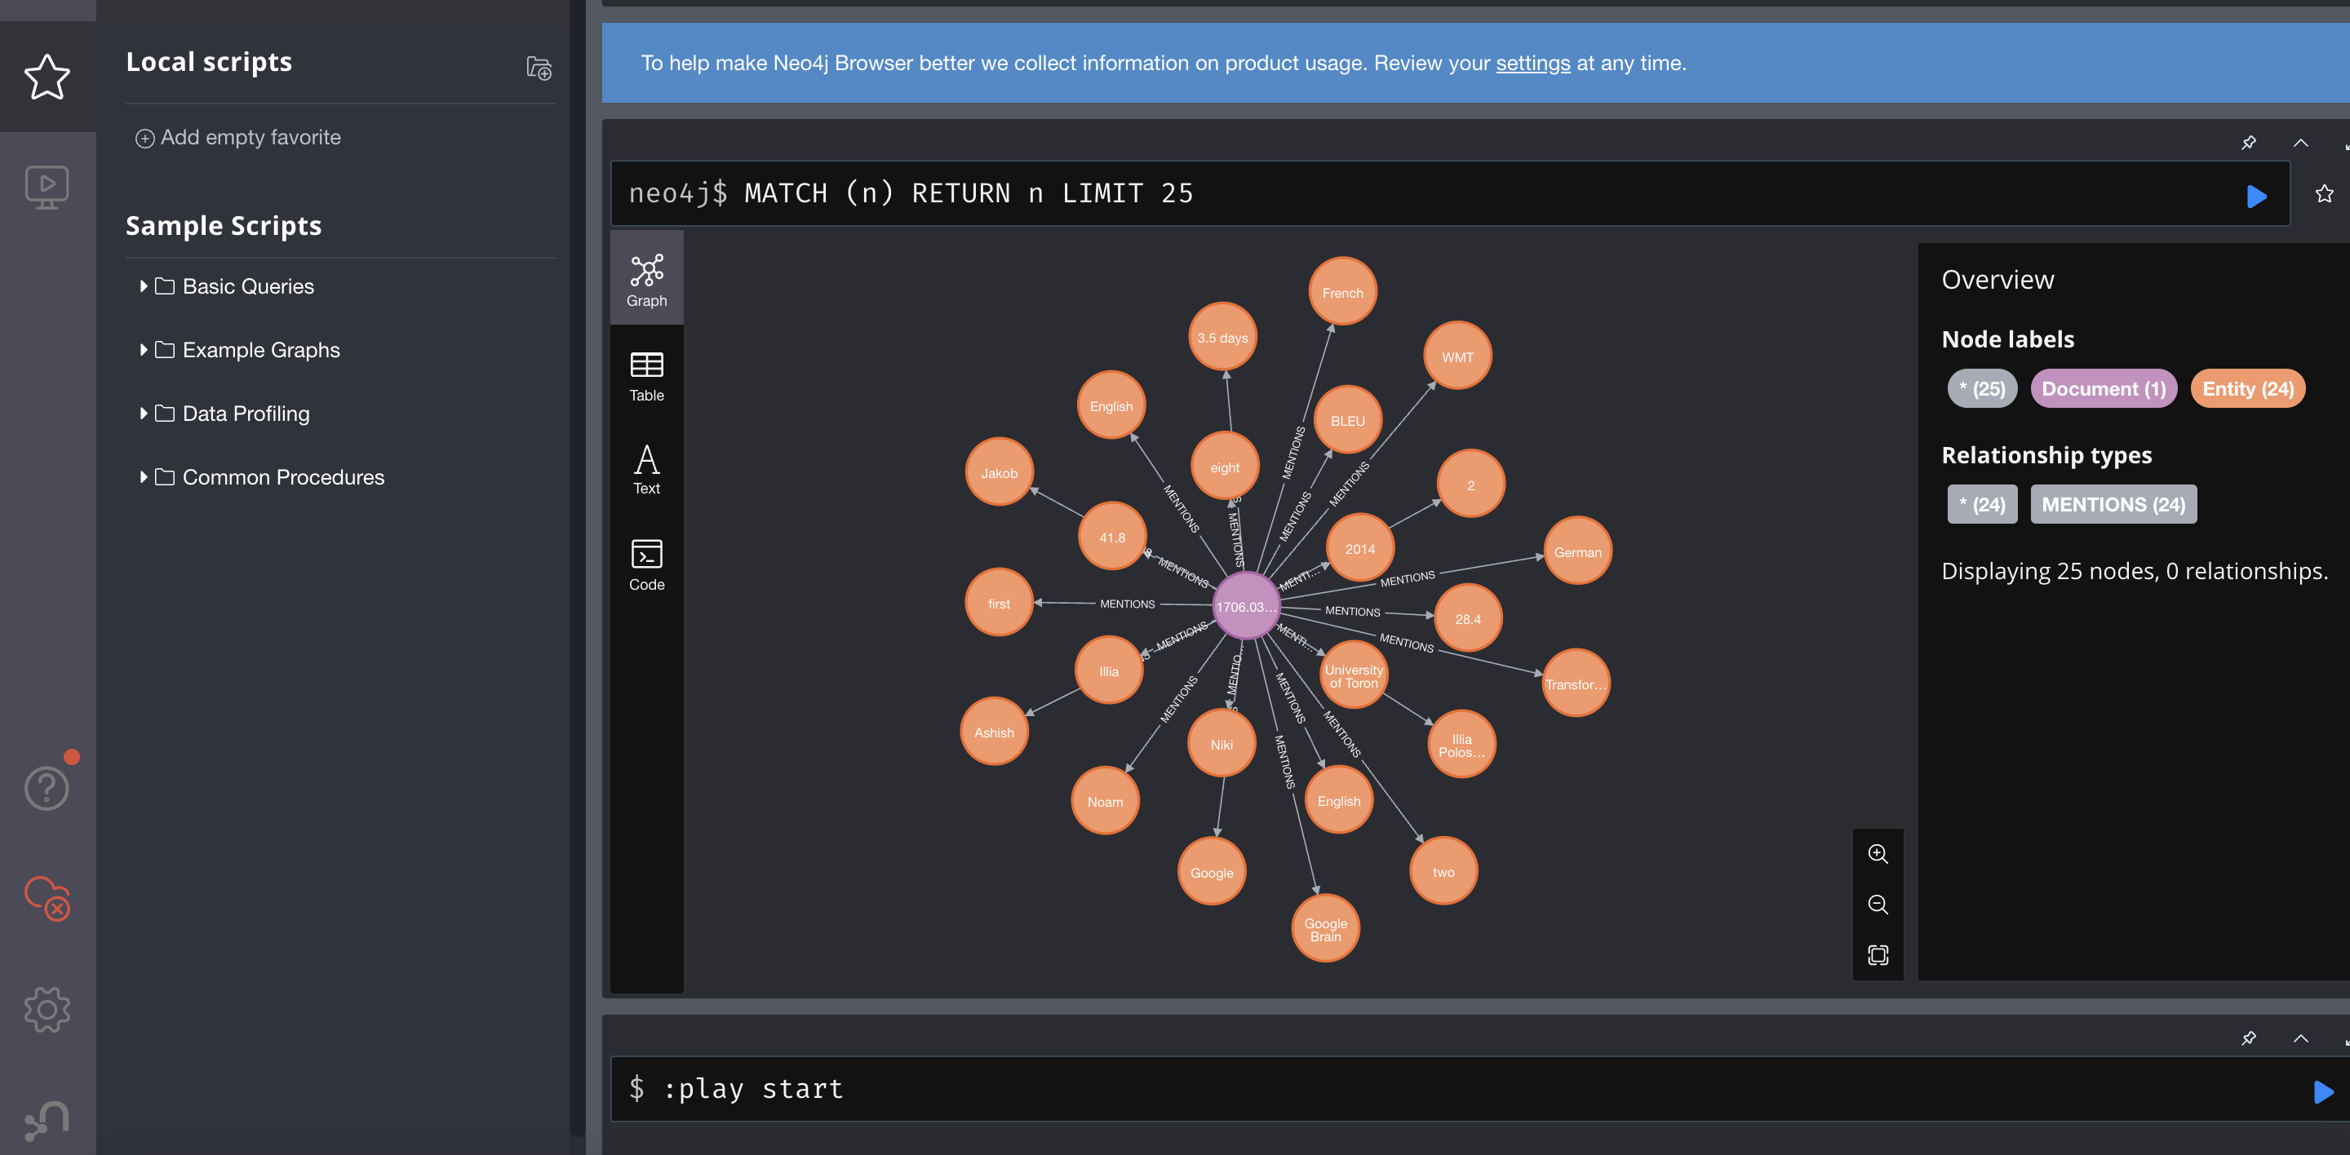Open the Browser Settings gear icon
Screen dimensions: 2350x1155
(x=47, y=1009)
